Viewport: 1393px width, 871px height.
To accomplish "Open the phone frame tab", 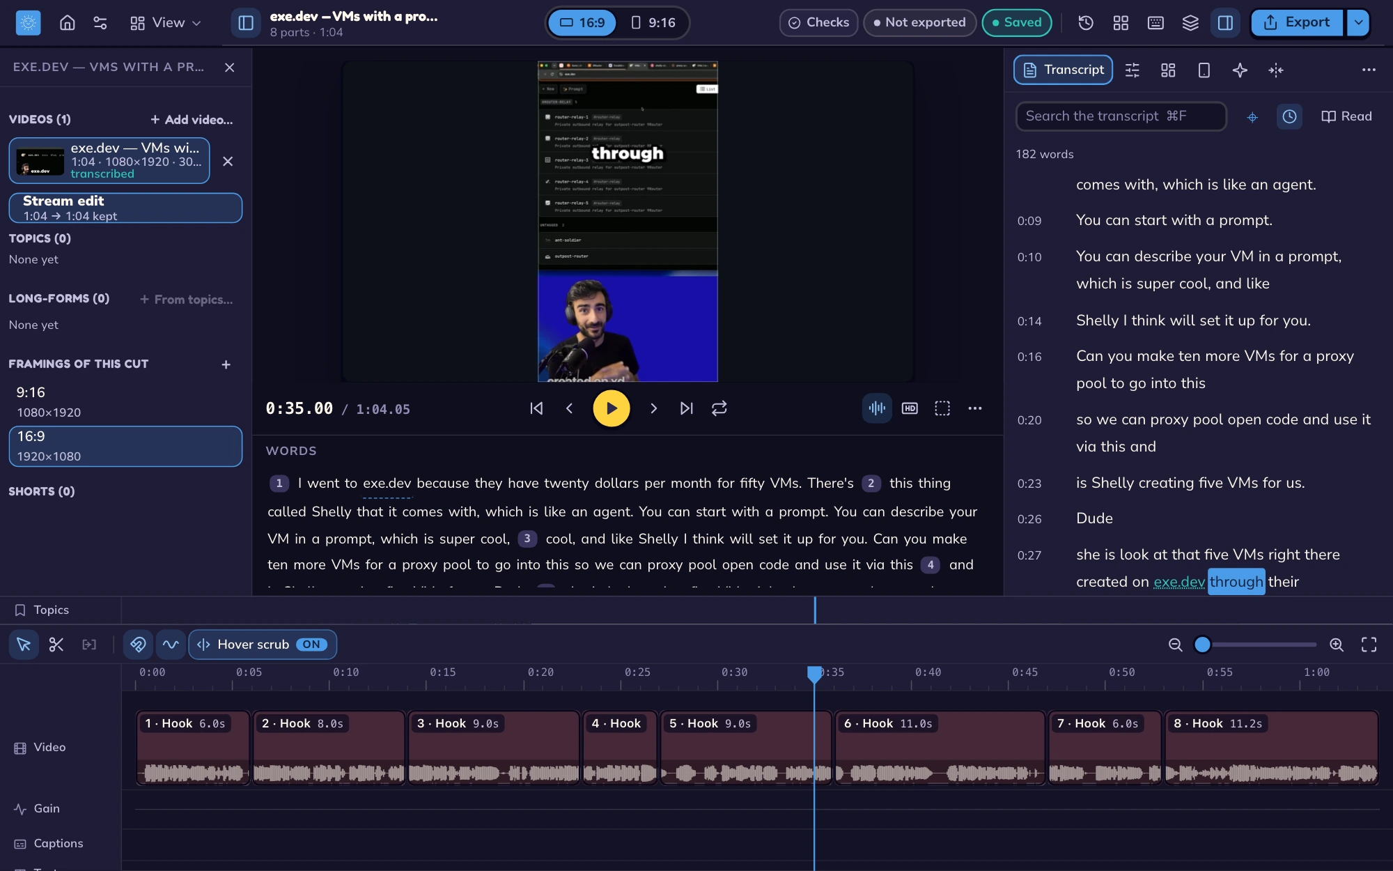I will pyautogui.click(x=1204, y=70).
